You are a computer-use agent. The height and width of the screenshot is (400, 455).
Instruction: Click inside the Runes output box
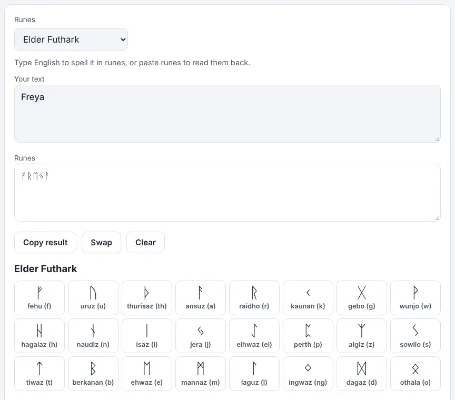tap(227, 193)
